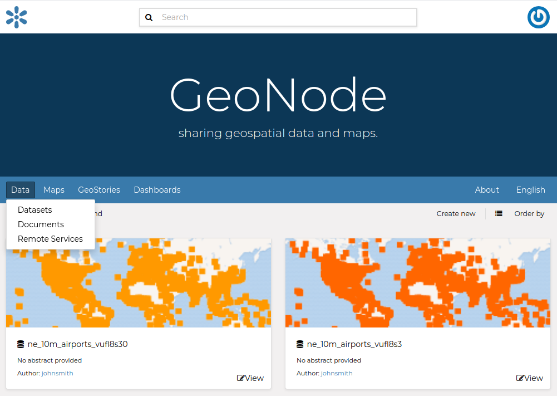Image resolution: width=557 pixels, height=396 pixels.
Task: Open ne_10m_airports_vufl8s30 map thumbnail
Action: tap(139, 283)
